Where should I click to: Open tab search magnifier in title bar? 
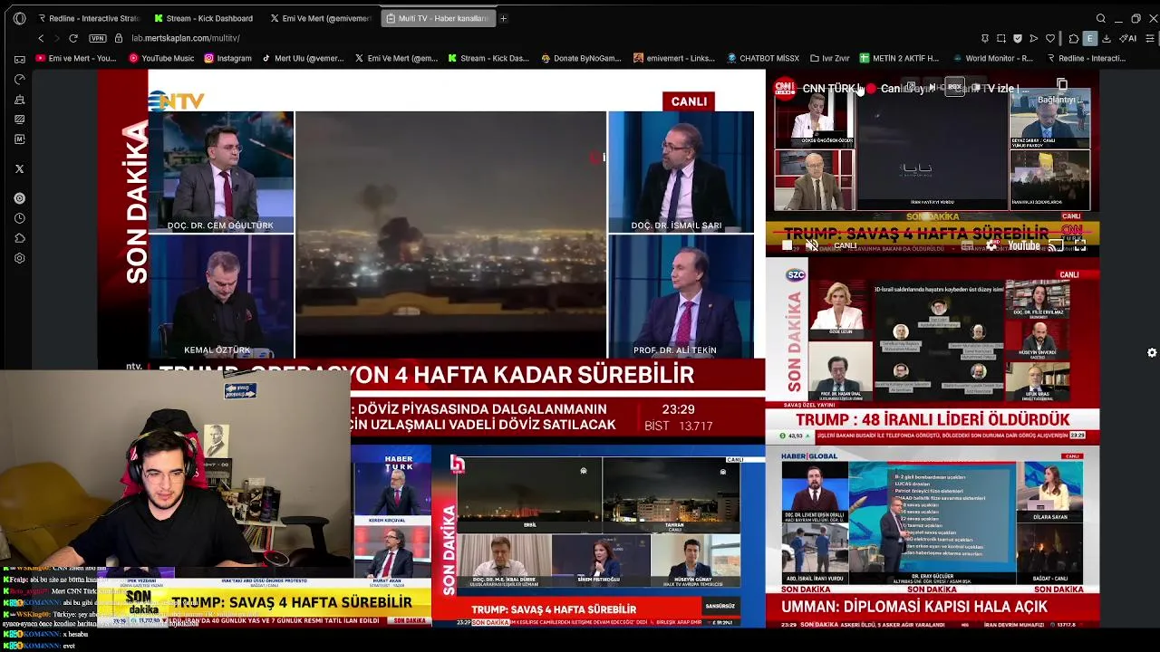(x=1101, y=18)
